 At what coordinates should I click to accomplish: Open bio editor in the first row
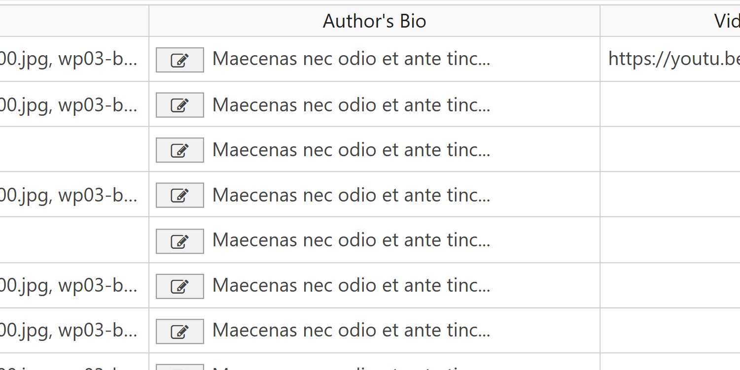[180, 60]
